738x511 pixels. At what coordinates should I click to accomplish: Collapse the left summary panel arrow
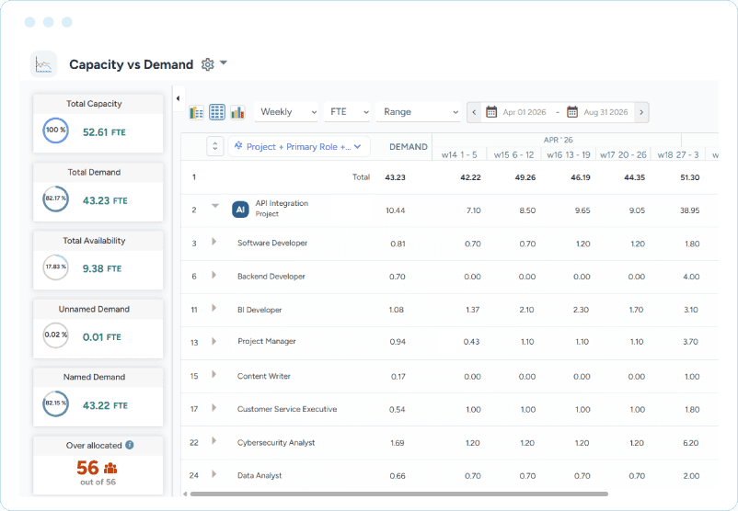point(178,98)
